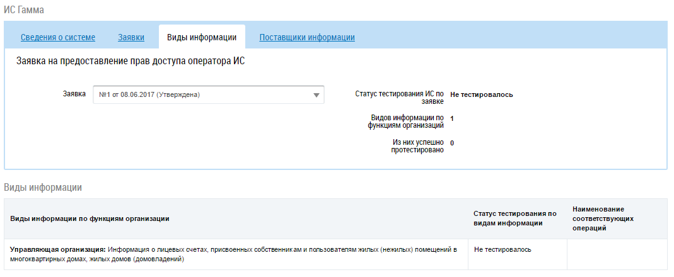Click the empty operations cell in the table row

(x=617, y=254)
